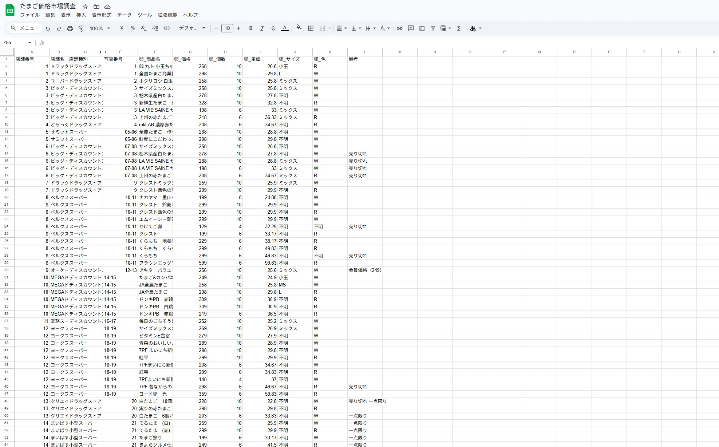The width and height of the screenshot is (719, 447).
Task: Open the text color picker
Action: [285, 28]
